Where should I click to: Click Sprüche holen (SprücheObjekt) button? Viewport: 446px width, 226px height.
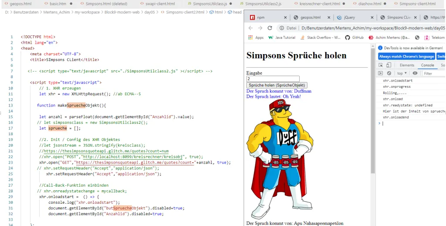(277, 85)
